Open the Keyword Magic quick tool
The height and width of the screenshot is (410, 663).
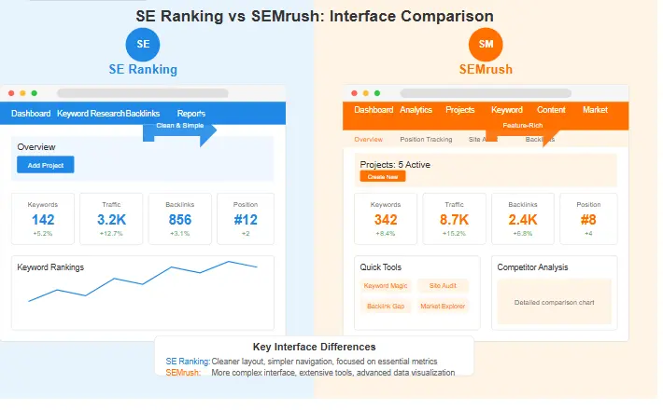(386, 286)
